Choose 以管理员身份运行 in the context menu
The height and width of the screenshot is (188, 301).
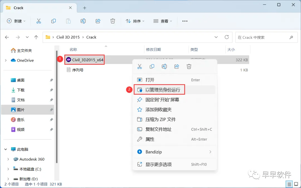click(174, 90)
